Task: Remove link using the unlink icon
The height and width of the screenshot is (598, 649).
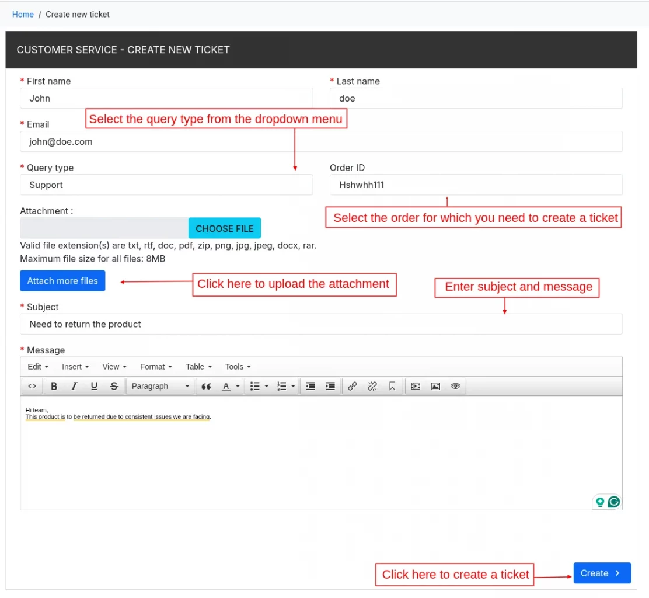Action: 372,387
